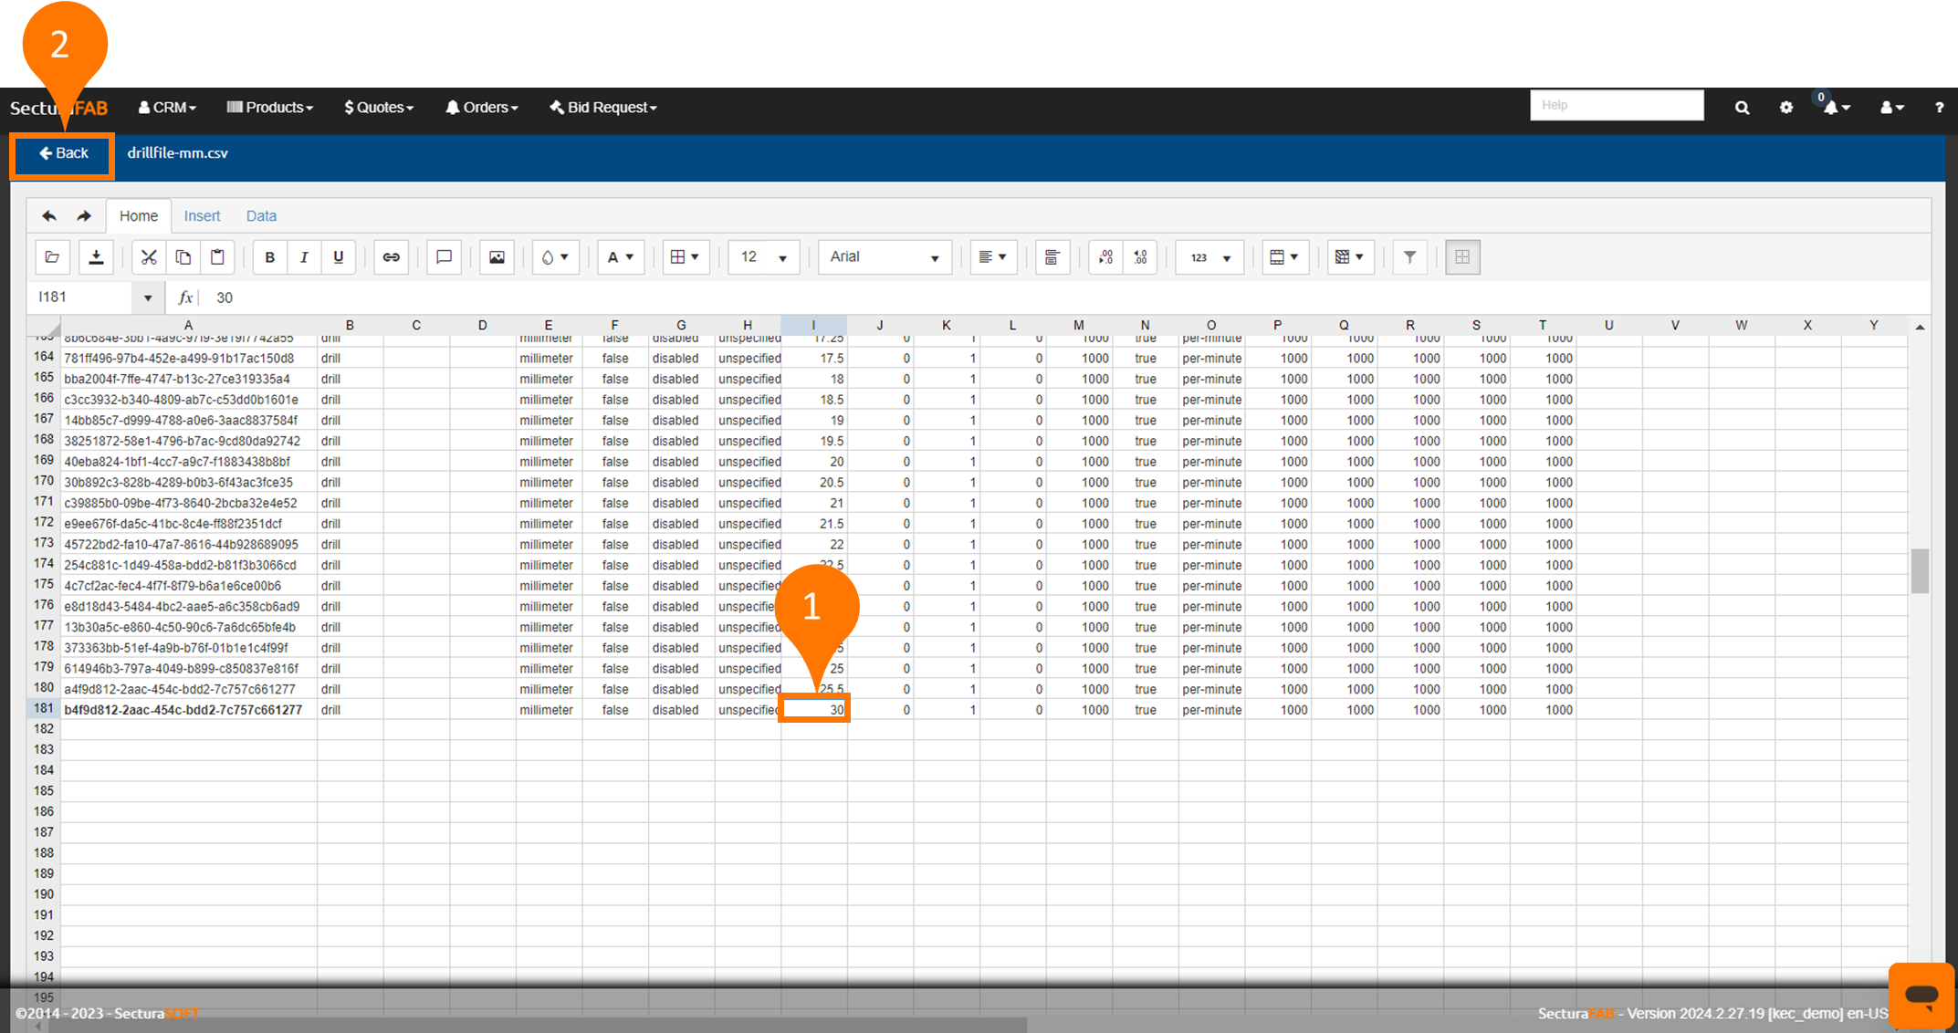Screen dimensions: 1958x1033
Task: Select the copy icon in toolbar
Action: (x=183, y=256)
